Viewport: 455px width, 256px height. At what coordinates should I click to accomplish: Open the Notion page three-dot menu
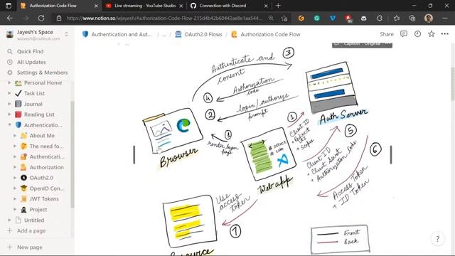point(444,34)
